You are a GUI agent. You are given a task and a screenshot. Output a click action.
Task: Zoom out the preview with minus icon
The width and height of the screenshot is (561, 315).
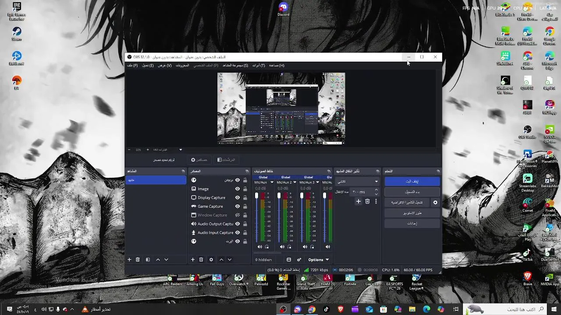click(x=129, y=150)
